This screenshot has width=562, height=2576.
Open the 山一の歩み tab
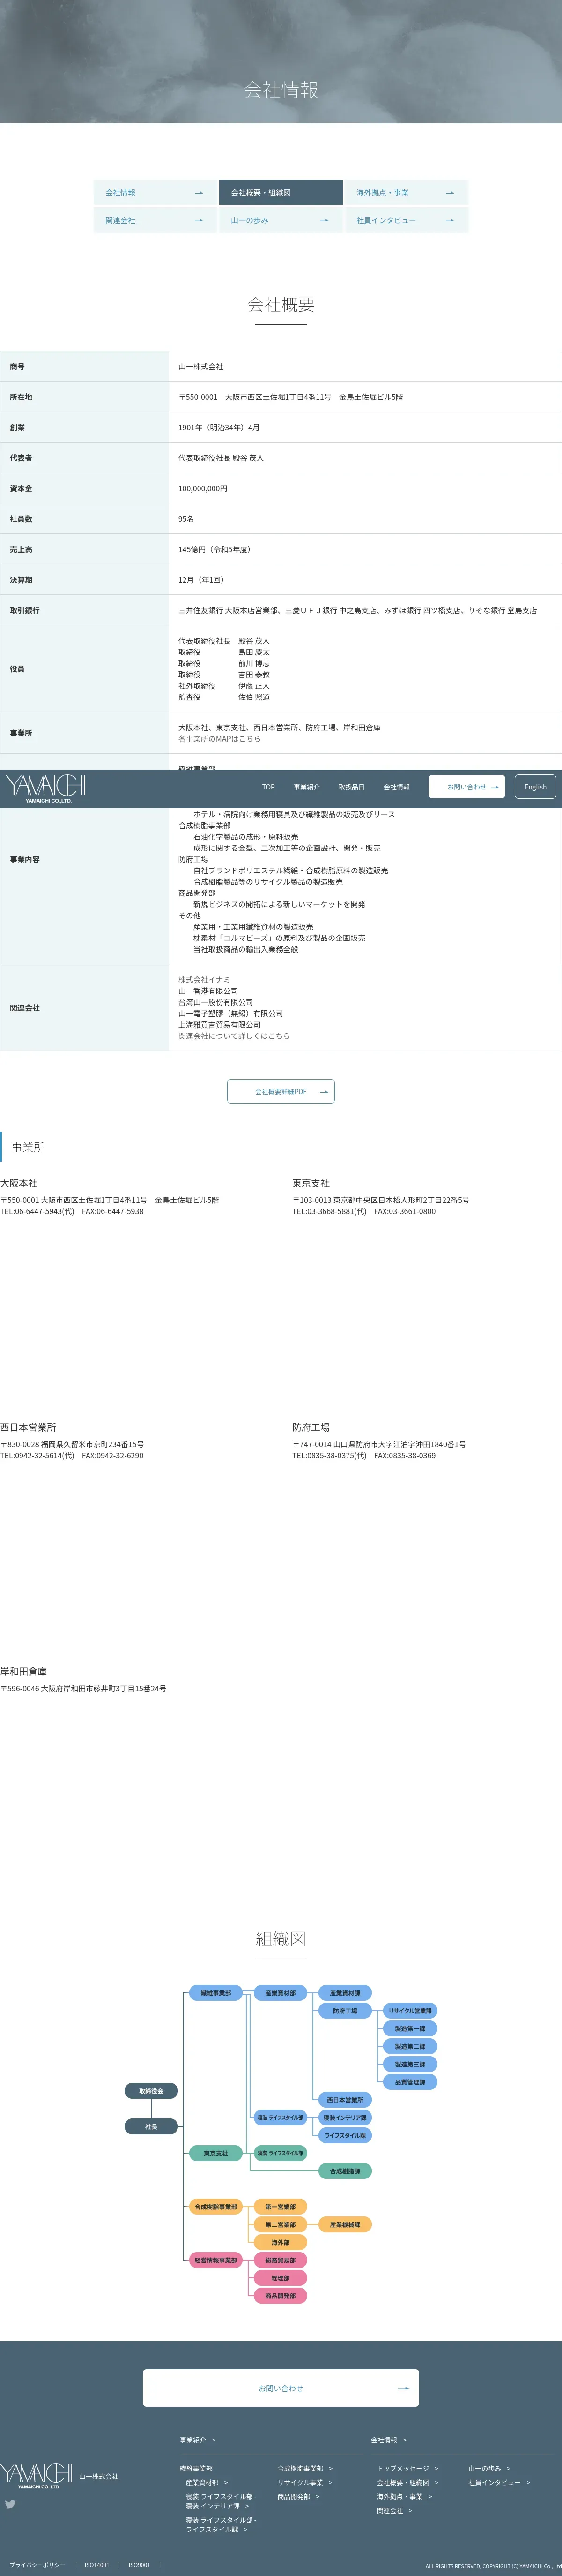tap(281, 220)
